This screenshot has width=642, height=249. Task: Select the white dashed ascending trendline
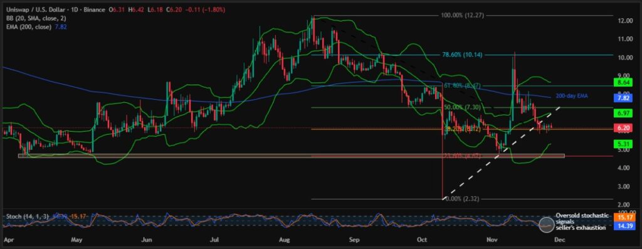[x=502, y=153]
